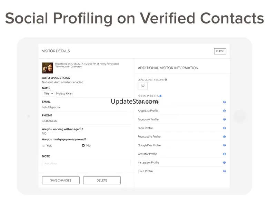Viewport: 269px width, 202px height.
Task: Show the Facebook Profile with eye icon
Action: coord(224,119)
